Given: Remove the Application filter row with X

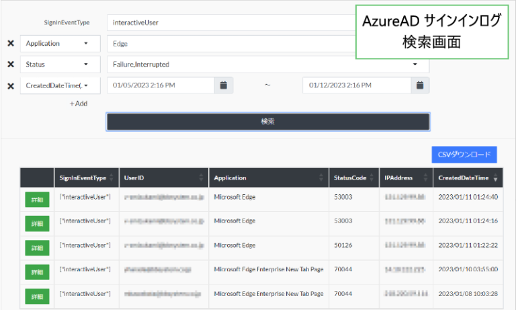Looking at the screenshot, I should (x=10, y=44).
